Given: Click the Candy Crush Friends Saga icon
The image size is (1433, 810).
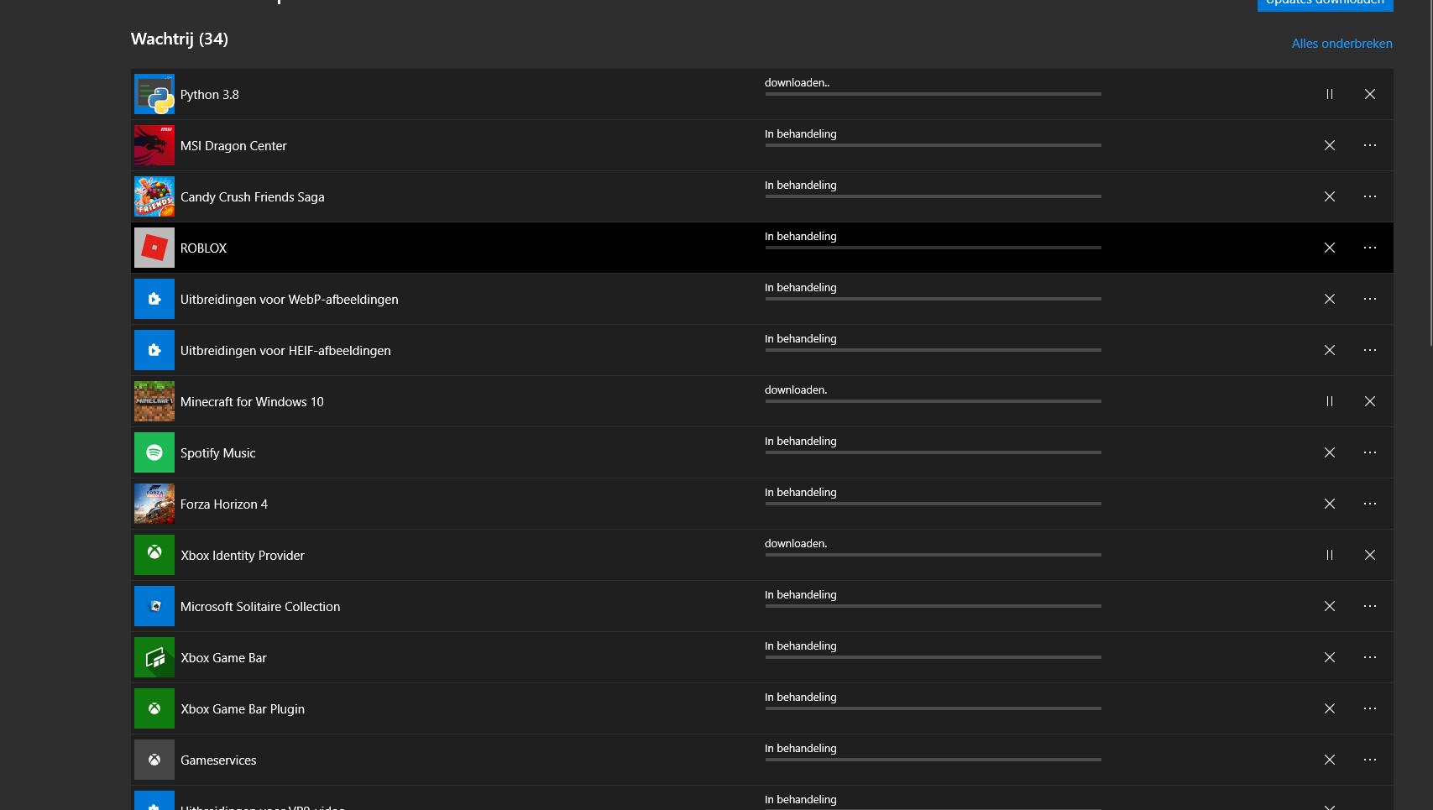Looking at the screenshot, I should 154,196.
